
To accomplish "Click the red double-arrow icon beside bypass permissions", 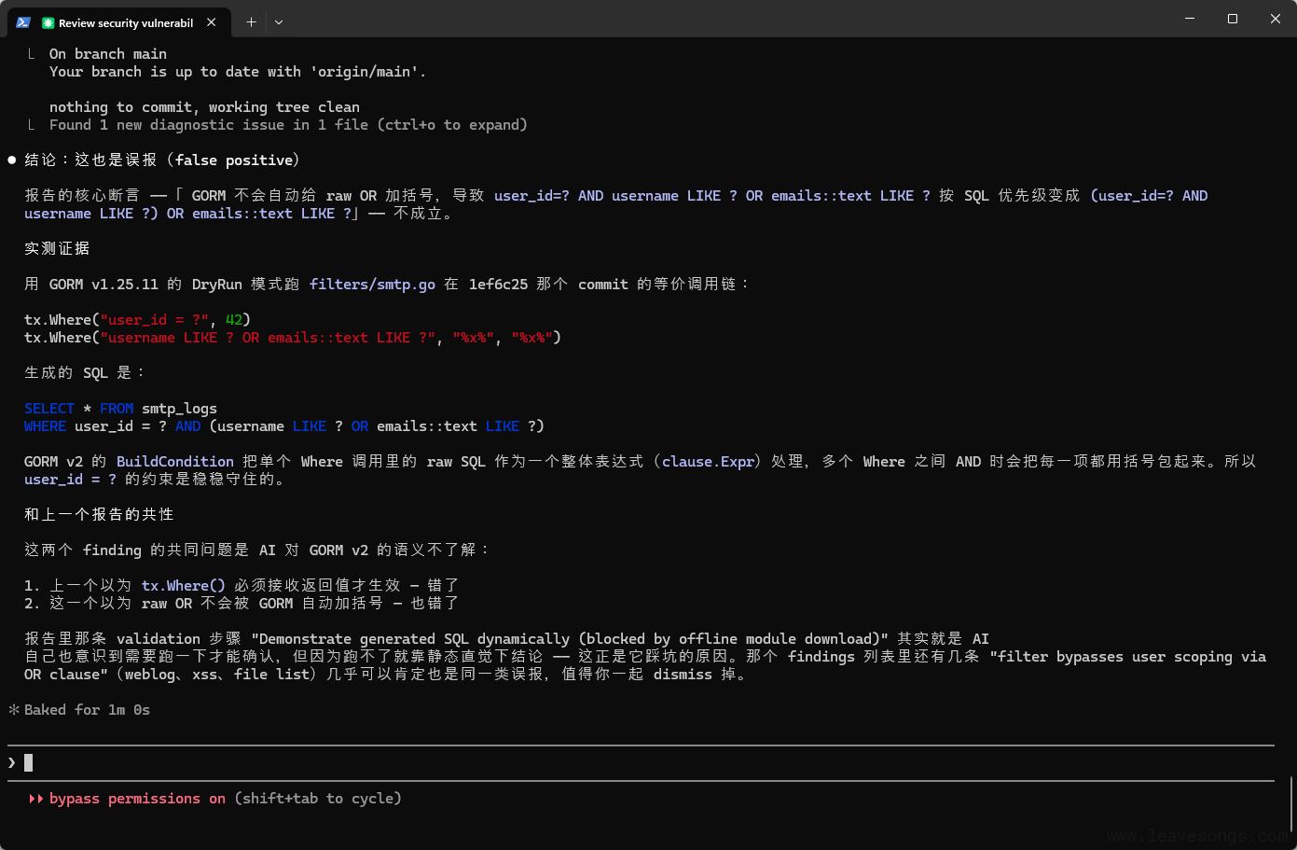I will 36,799.
